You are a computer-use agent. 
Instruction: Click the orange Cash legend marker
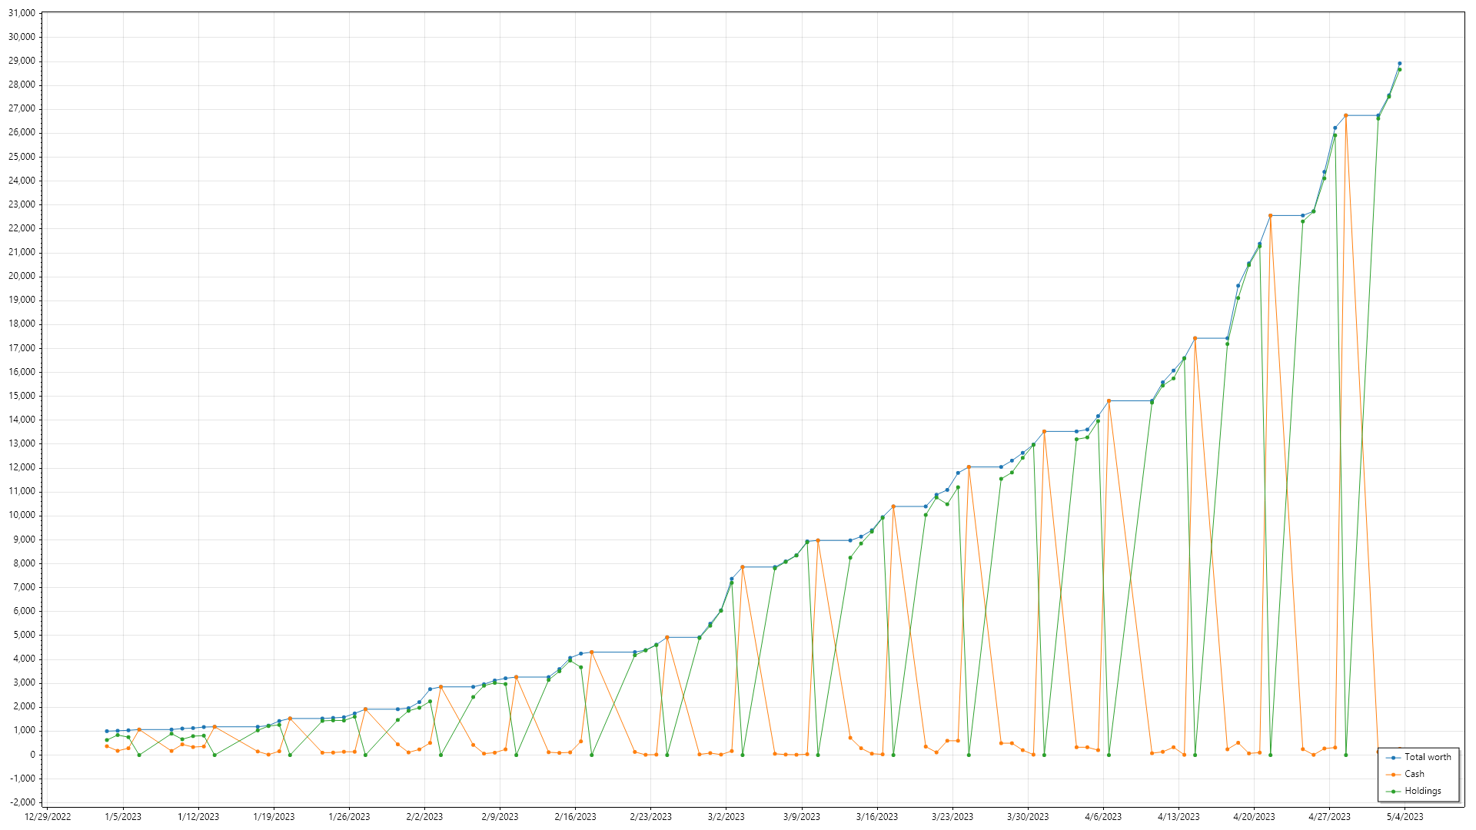(x=1393, y=775)
